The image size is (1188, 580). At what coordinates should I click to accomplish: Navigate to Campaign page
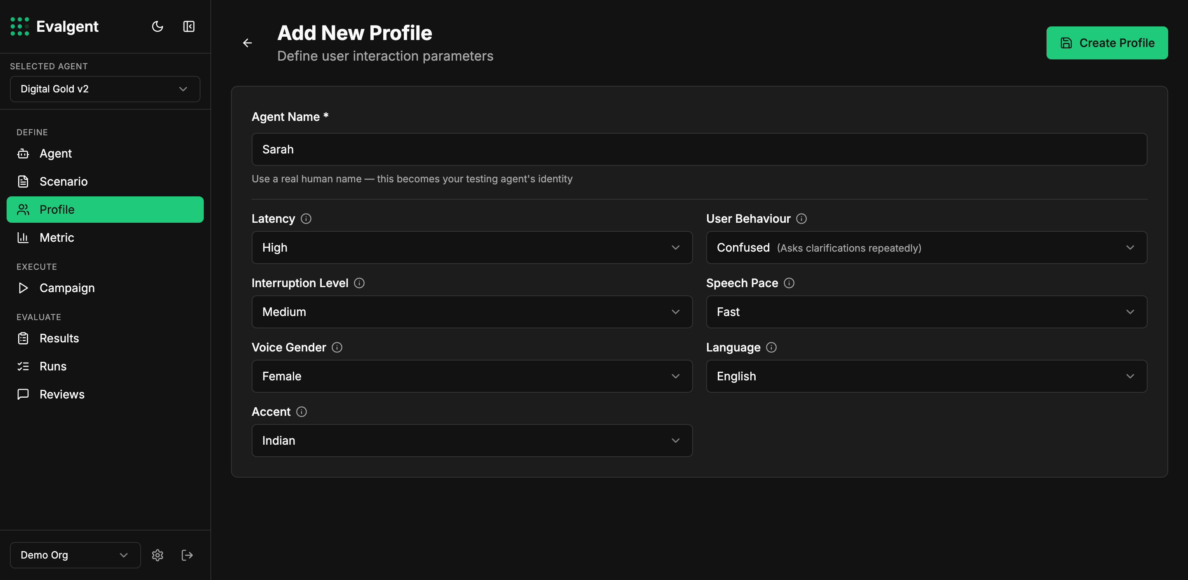pos(67,288)
